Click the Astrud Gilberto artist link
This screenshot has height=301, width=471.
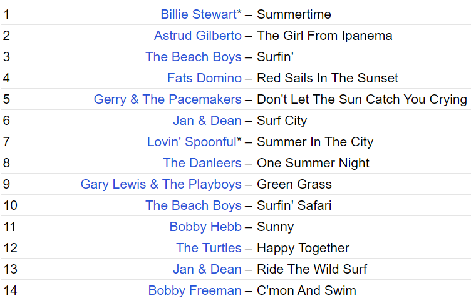click(x=197, y=36)
